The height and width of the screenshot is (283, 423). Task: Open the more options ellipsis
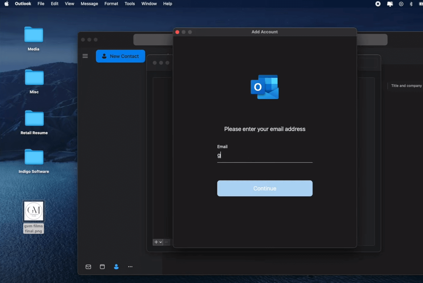pos(130,267)
